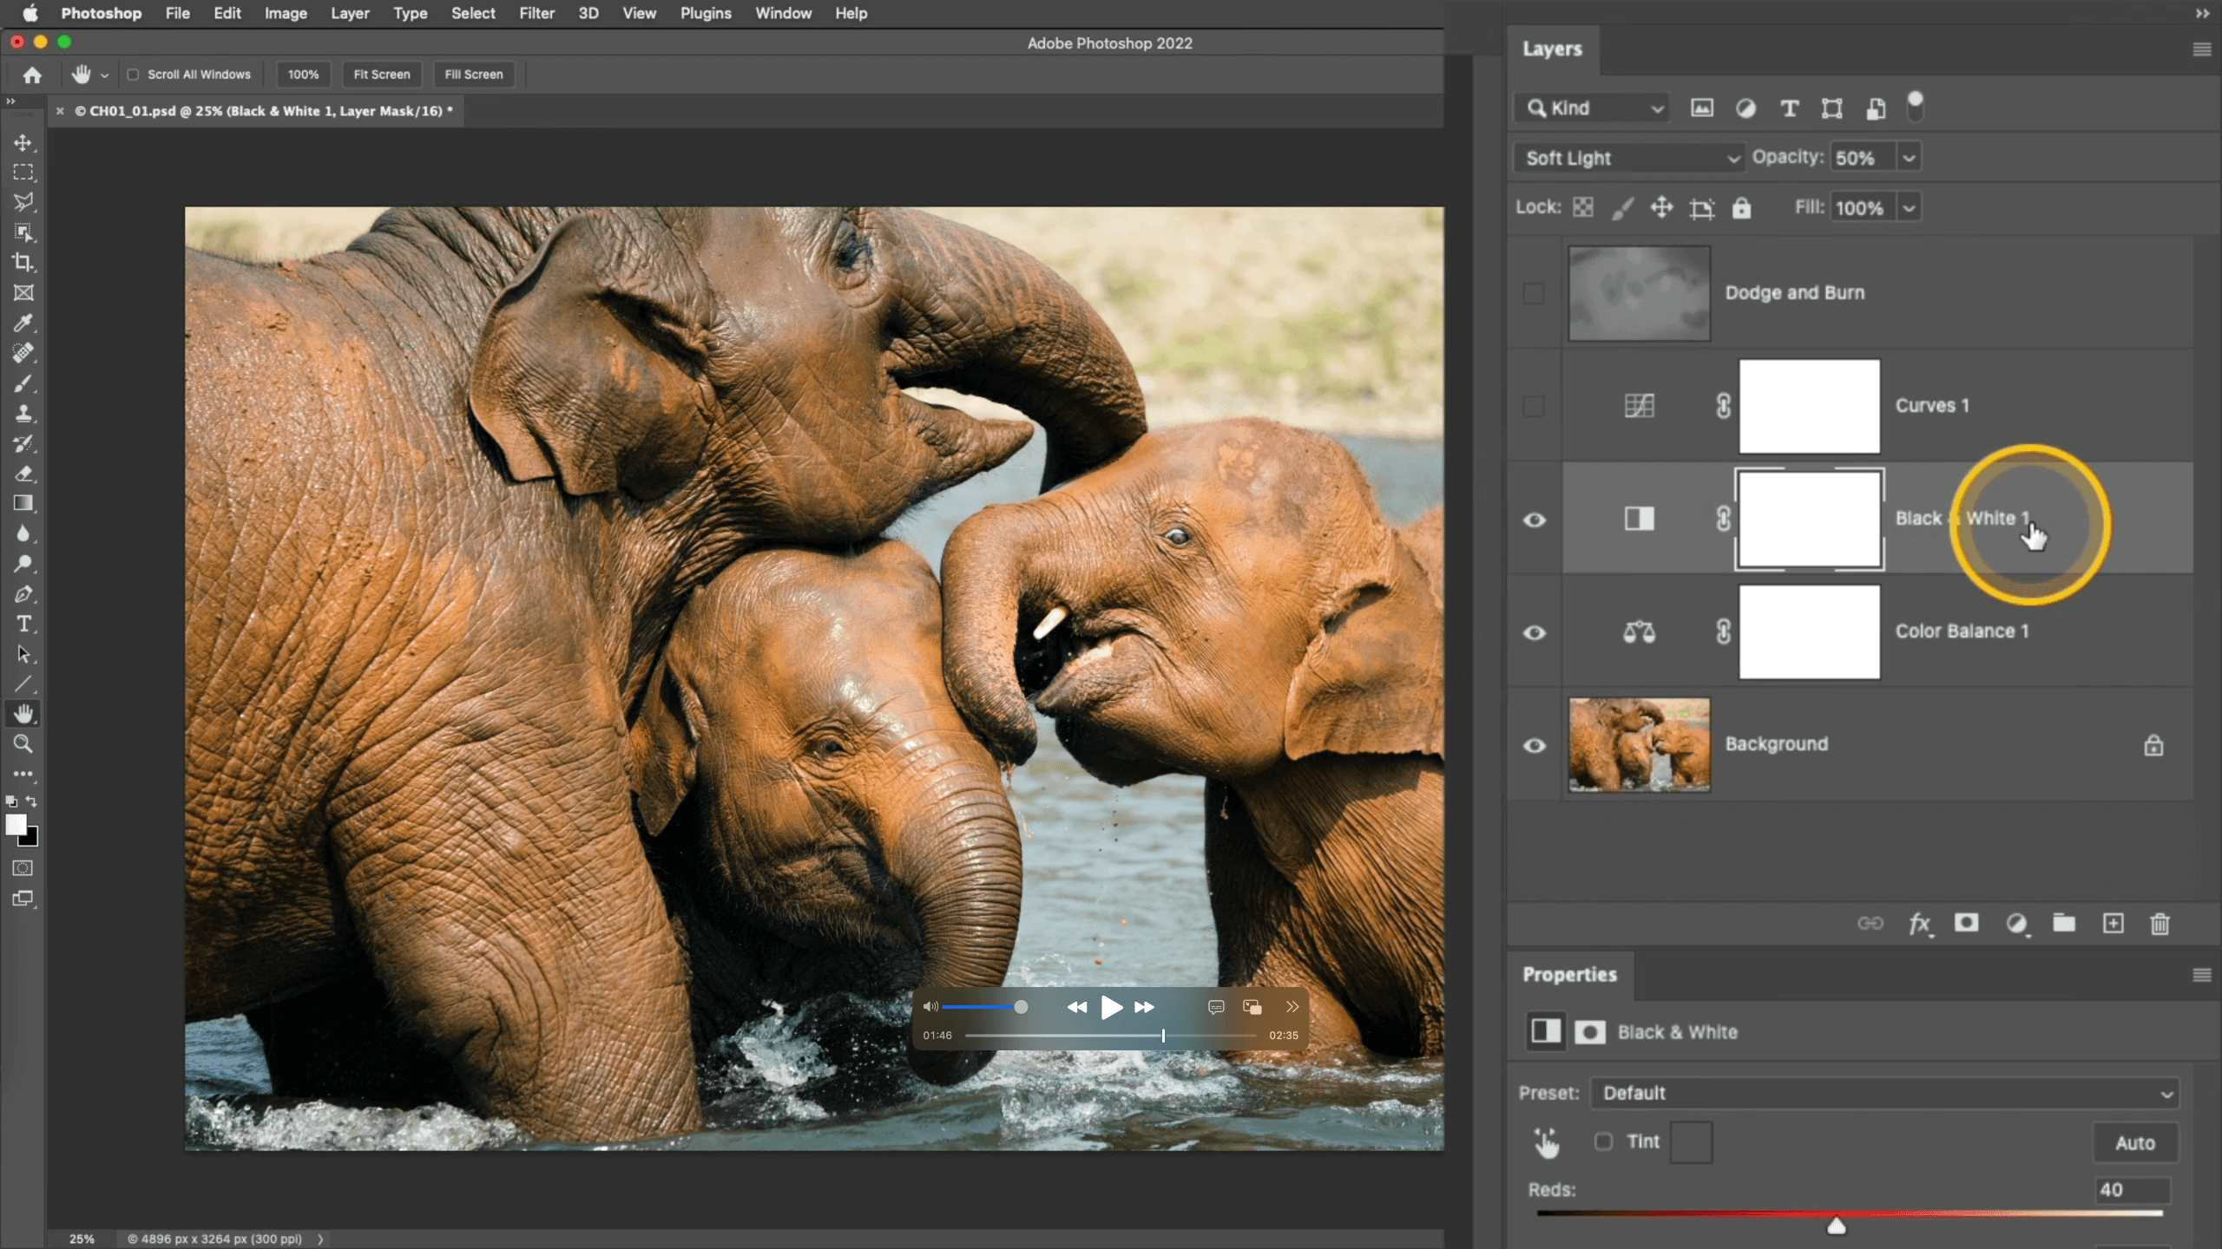Select the Move tool
Image resolution: width=2222 pixels, height=1249 pixels.
tap(23, 142)
